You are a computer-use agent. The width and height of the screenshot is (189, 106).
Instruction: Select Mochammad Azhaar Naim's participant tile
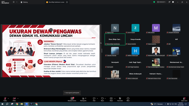pos(177,62)
